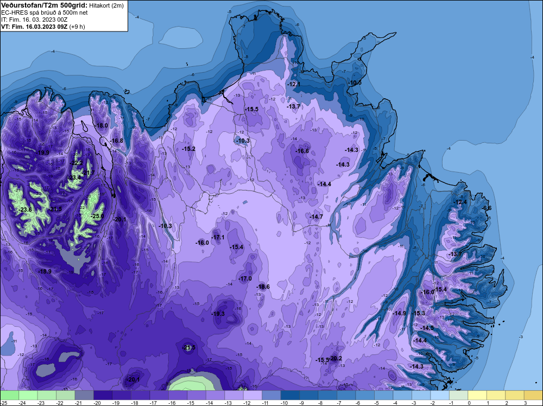The image size is (543, 406).
Task: Select the -18.6 temperature reading
Action: [263, 287]
